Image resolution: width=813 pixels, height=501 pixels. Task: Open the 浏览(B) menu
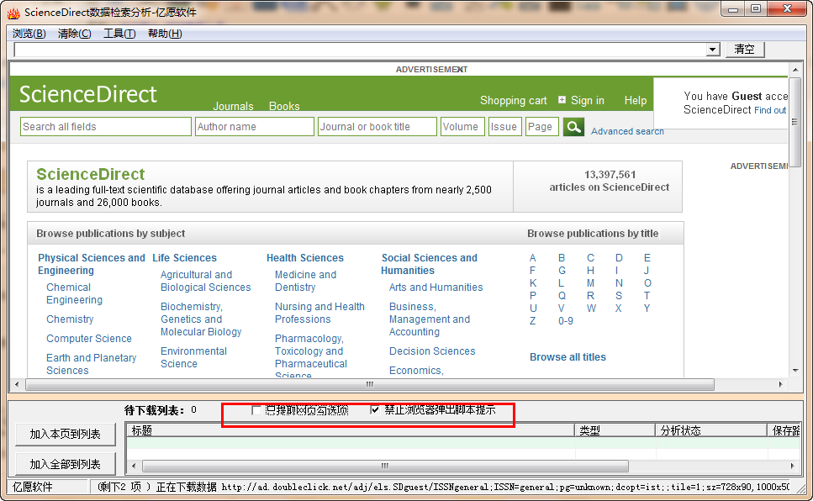29,34
